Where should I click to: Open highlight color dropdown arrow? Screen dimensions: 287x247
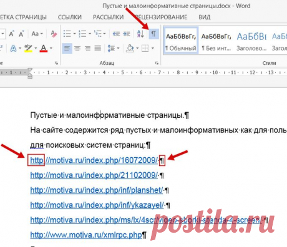(36, 49)
